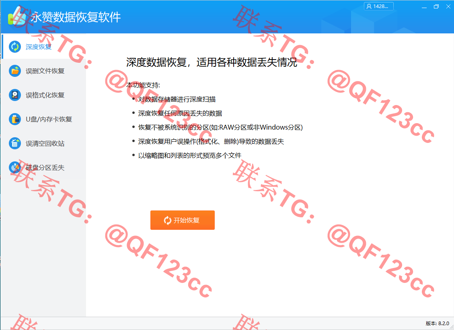Click the 磁盘分区丢失 pie chart icon
The width and height of the screenshot is (454, 330).
pos(15,167)
